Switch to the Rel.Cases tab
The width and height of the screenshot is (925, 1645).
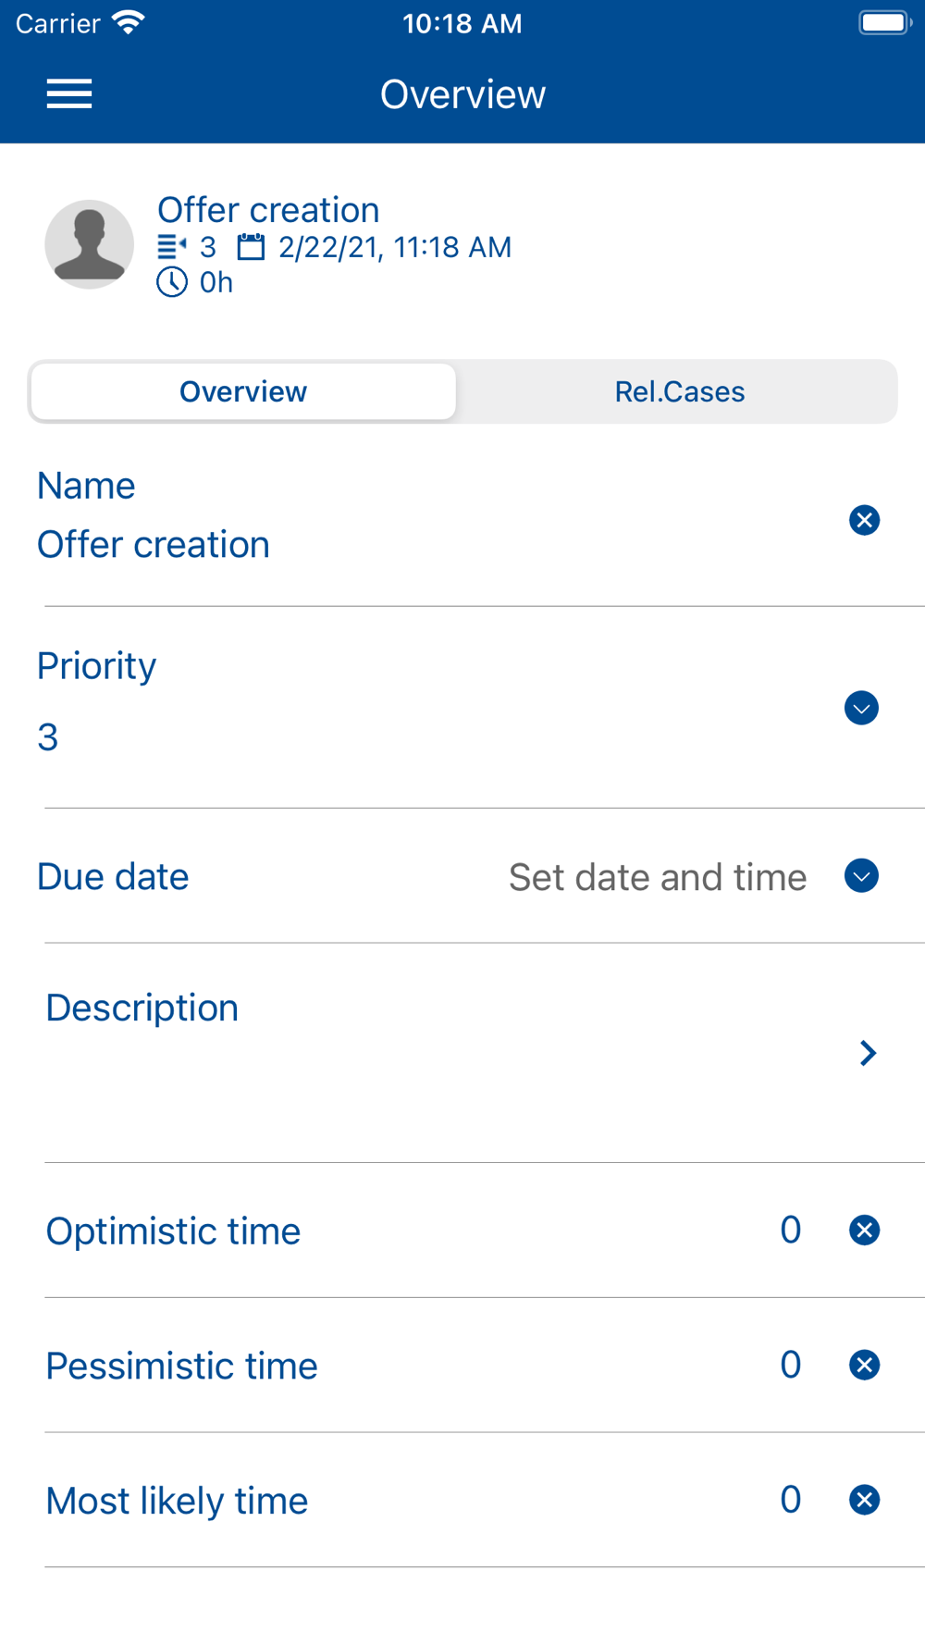pos(679,392)
